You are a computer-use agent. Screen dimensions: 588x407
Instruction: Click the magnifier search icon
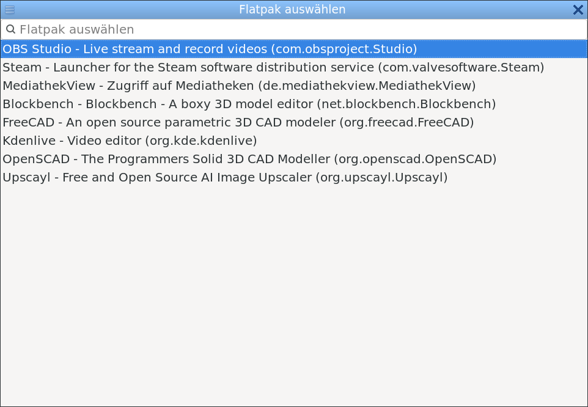[10, 29]
